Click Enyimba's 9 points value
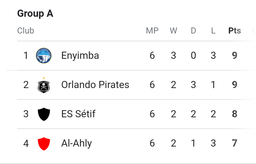 (235, 56)
